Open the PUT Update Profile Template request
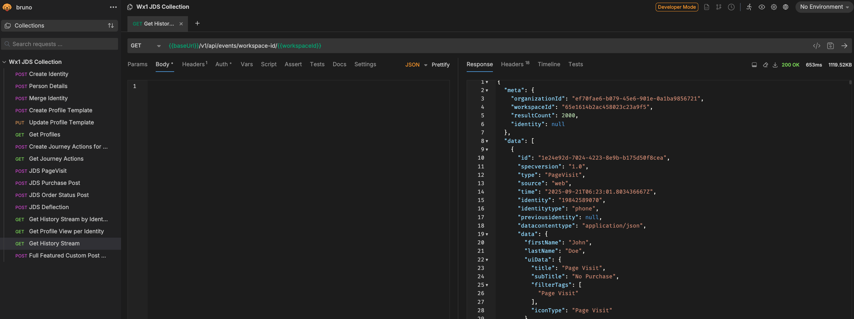Viewport: 854px width, 319px height. [x=61, y=122]
